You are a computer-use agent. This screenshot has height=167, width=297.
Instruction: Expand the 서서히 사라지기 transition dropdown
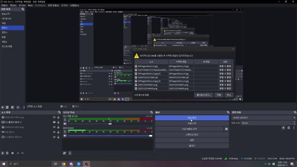click(x=294, y=118)
